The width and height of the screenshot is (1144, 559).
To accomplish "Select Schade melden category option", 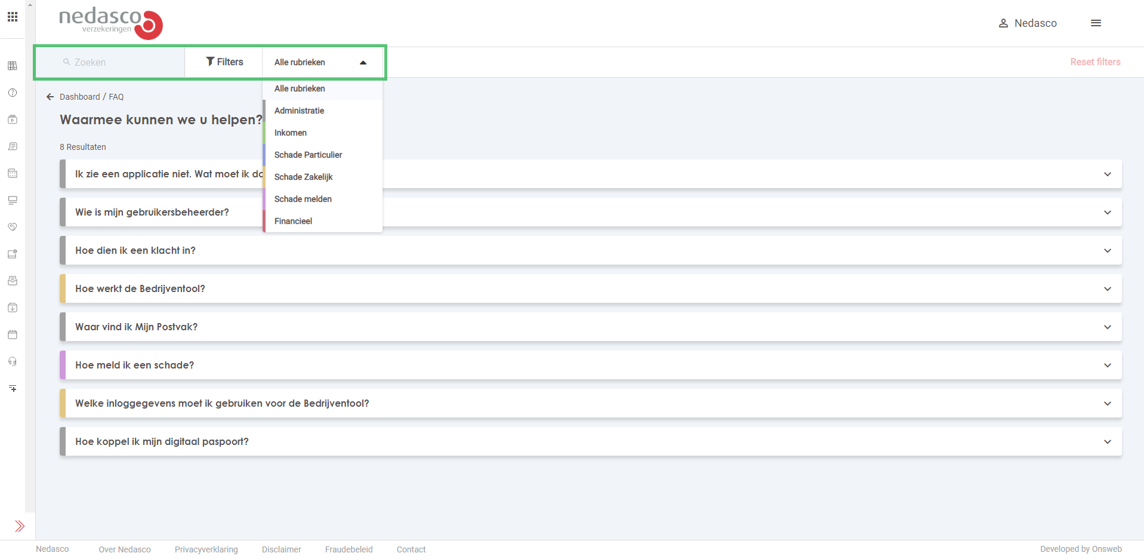I will 323,199.
